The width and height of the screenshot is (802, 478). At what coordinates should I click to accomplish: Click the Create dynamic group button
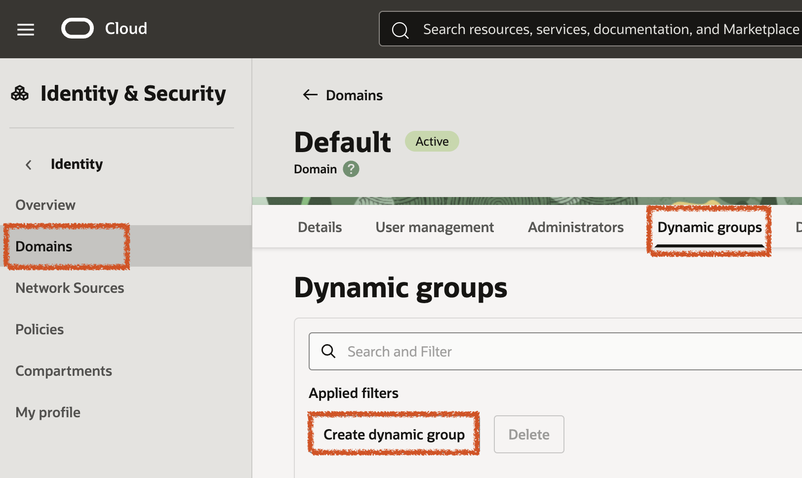[x=394, y=435]
